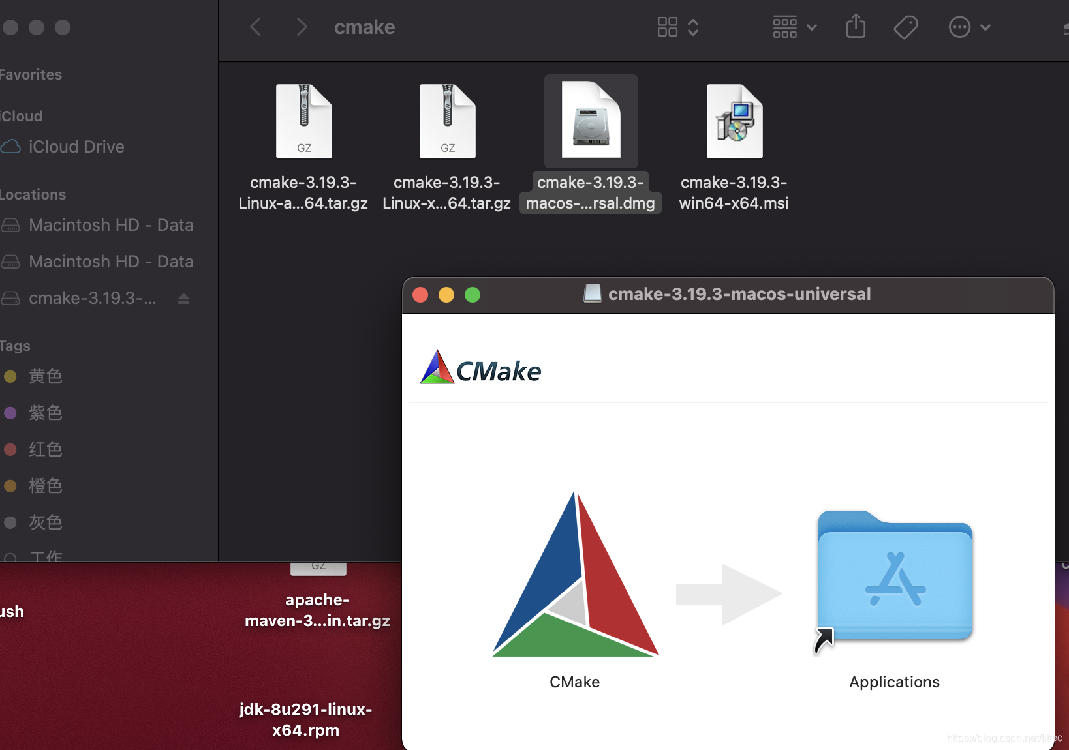Image resolution: width=1069 pixels, height=750 pixels.
Task: Switch to icon view in Finder toolbar
Action: [x=667, y=27]
